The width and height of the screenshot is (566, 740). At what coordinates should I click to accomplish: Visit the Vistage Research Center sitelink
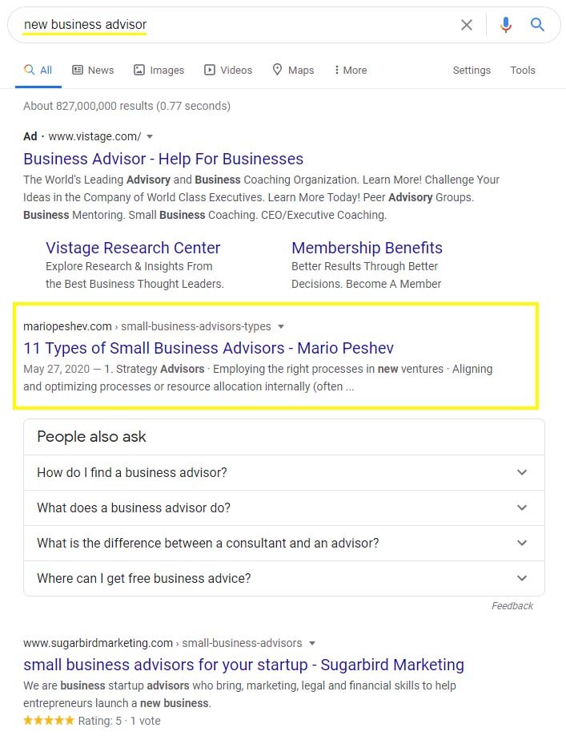pos(133,248)
